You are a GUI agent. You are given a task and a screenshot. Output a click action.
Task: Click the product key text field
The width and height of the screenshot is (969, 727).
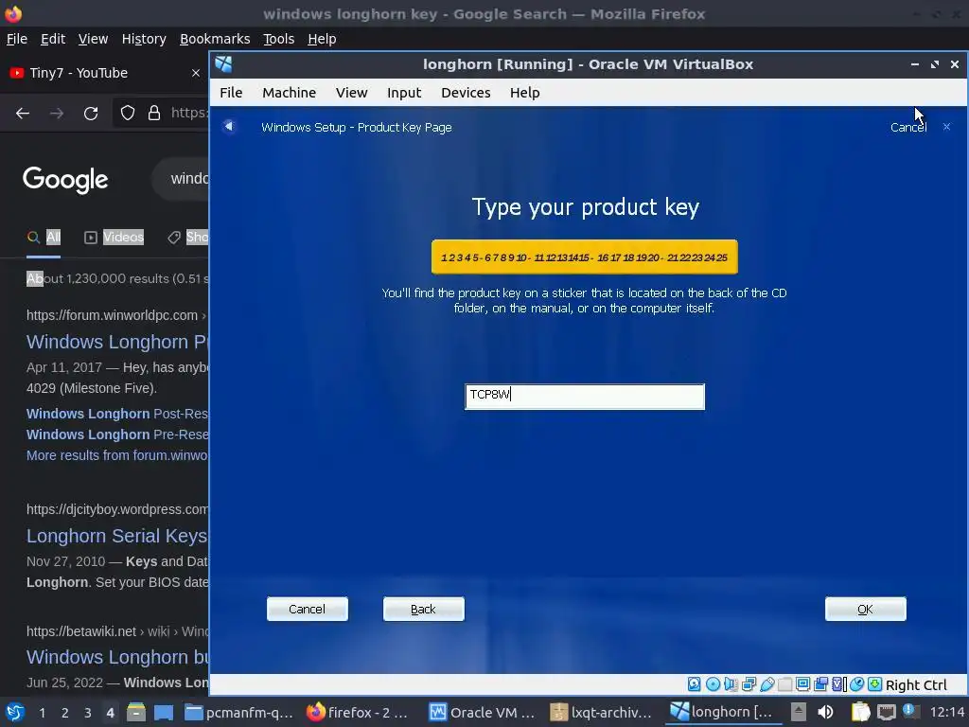(x=585, y=397)
